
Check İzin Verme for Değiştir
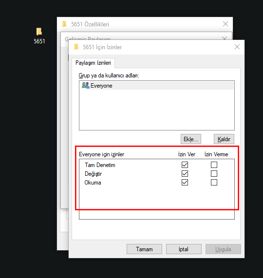[214, 174]
